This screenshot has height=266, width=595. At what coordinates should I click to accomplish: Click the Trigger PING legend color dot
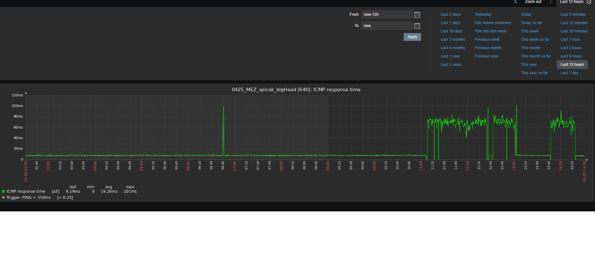4,198
